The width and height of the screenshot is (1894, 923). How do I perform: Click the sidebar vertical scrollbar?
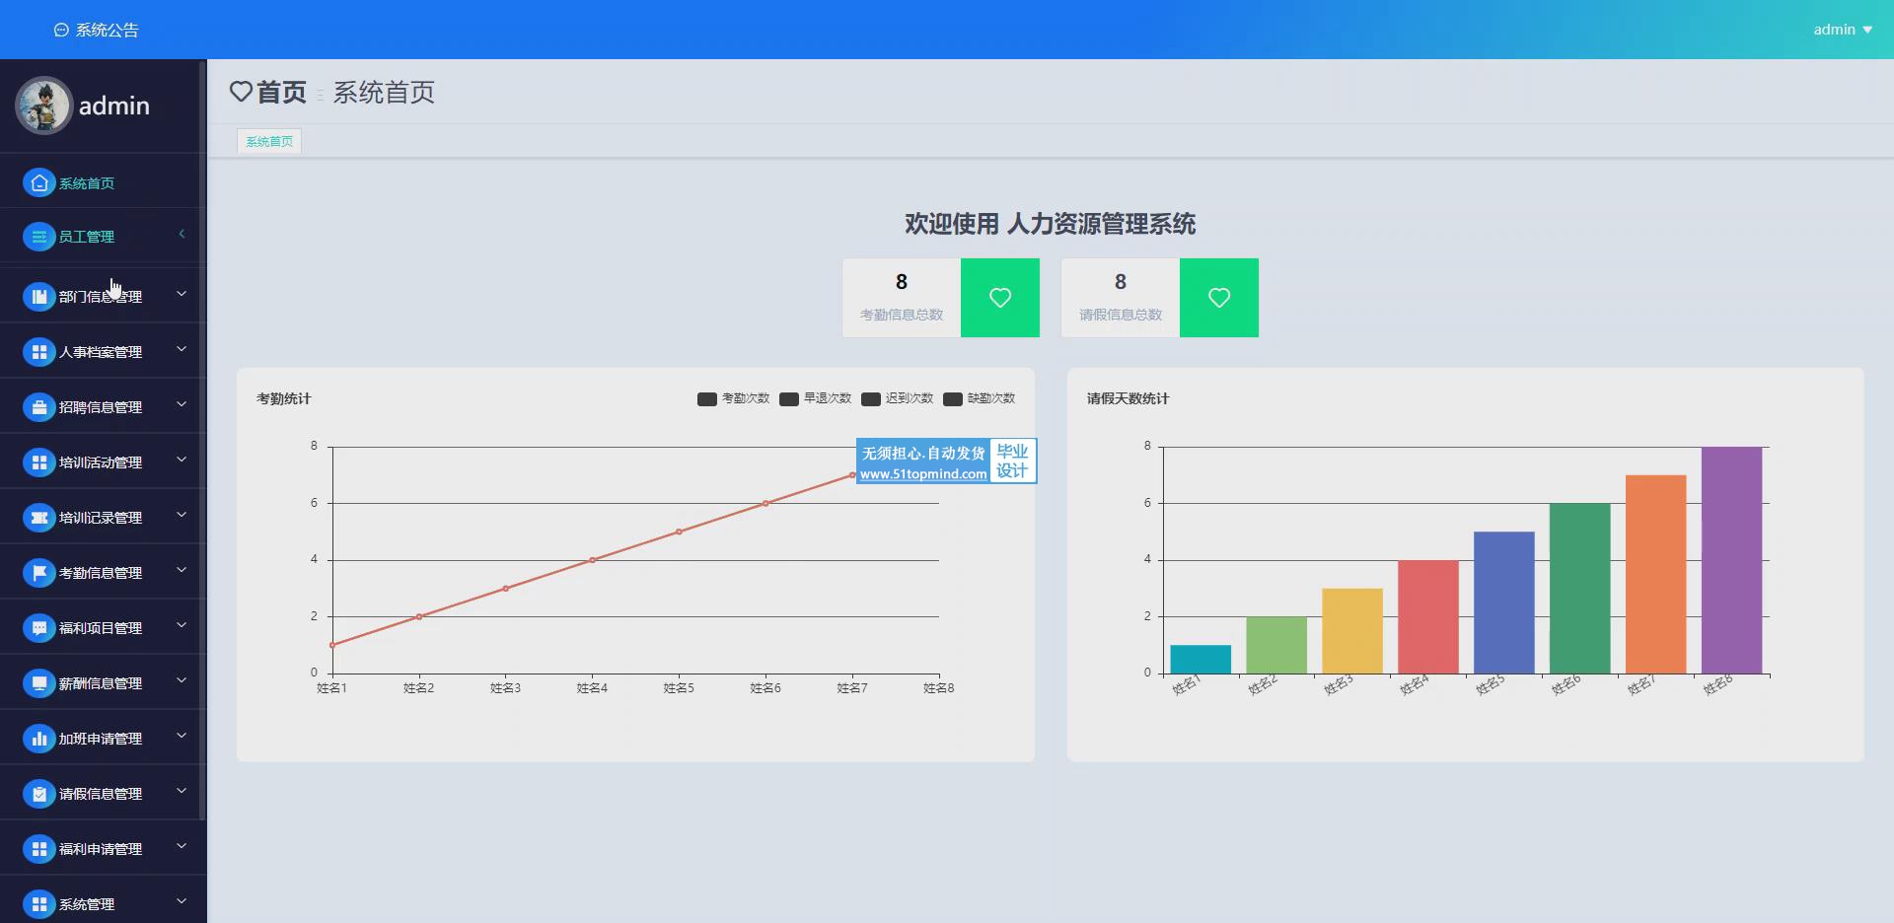coord(201,440)
